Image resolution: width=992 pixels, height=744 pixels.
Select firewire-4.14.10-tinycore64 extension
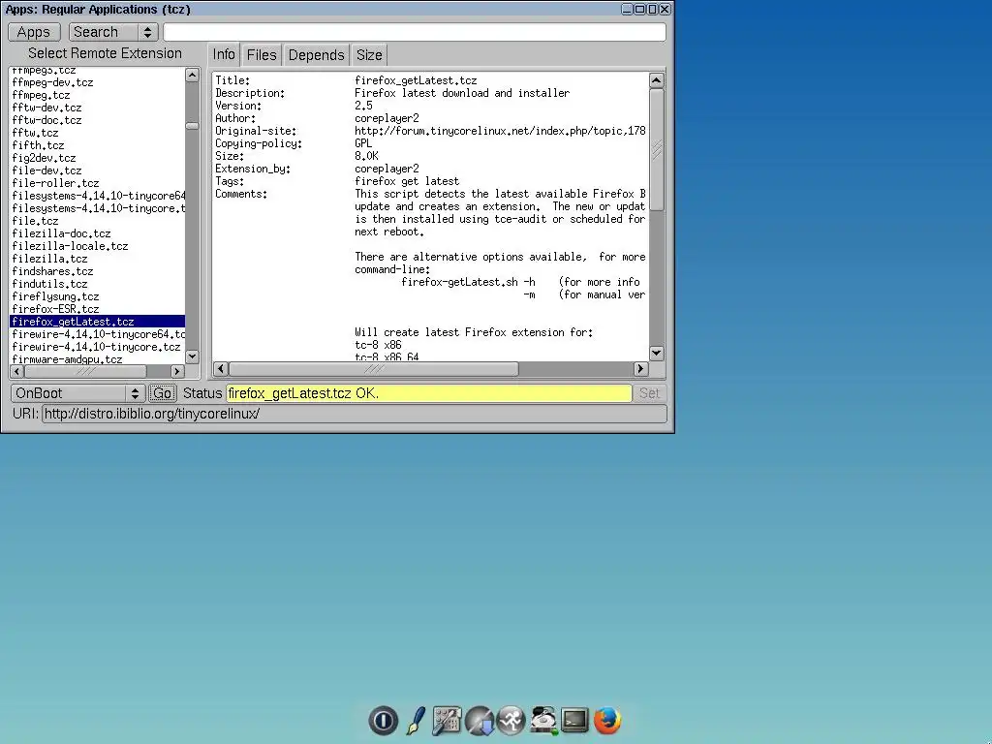98,334
